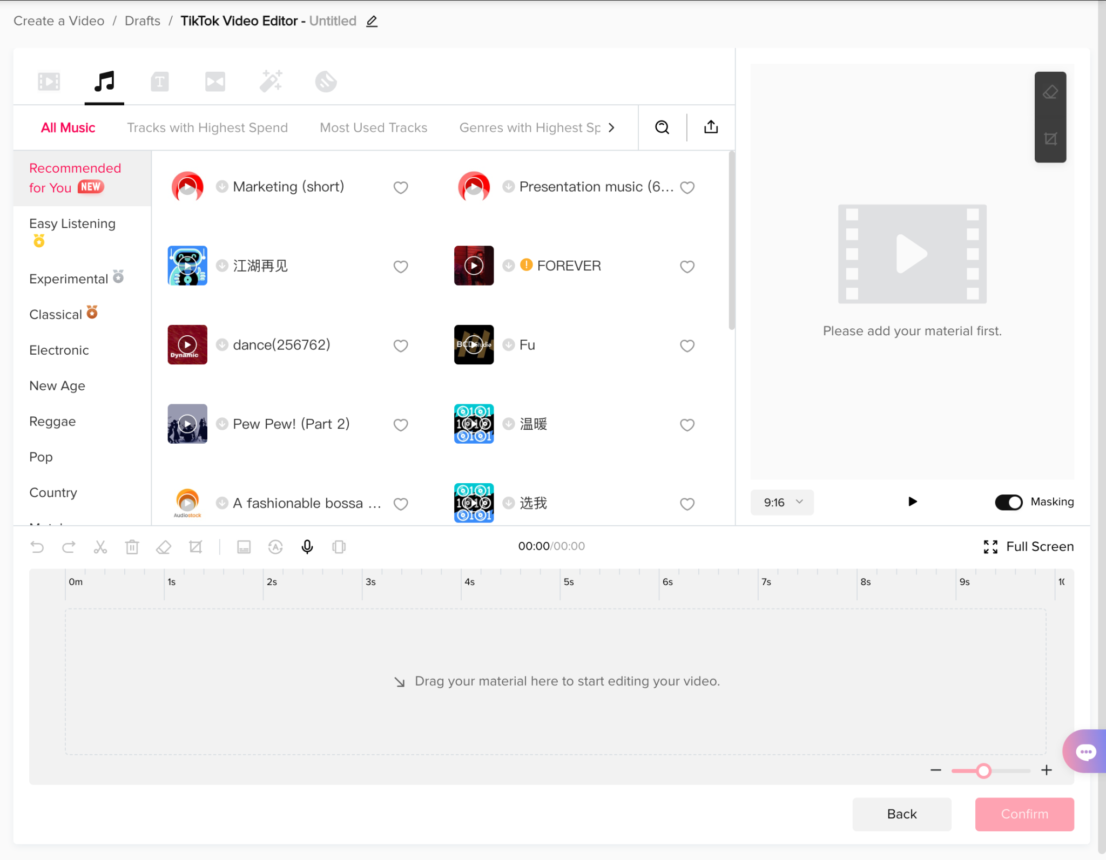Favorite the Pew Pew! (Part 2) track

pos(400,425)
